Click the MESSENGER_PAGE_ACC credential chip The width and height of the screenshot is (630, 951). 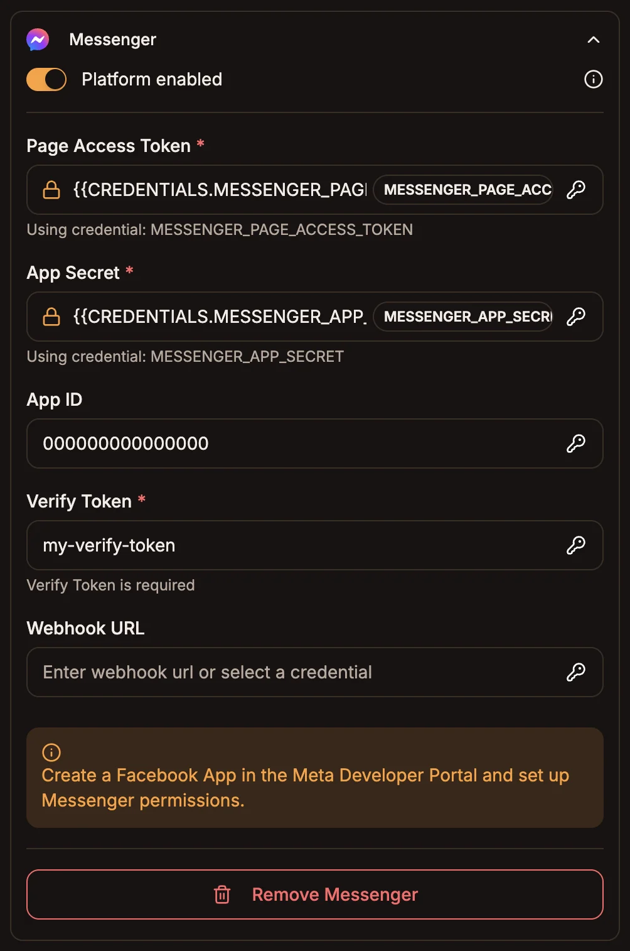click(463, 190)
